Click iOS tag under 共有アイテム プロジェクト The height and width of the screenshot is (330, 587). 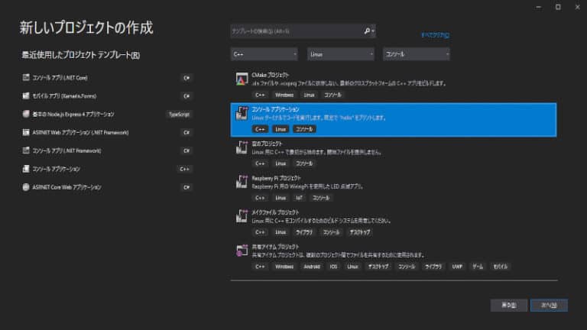333,267
